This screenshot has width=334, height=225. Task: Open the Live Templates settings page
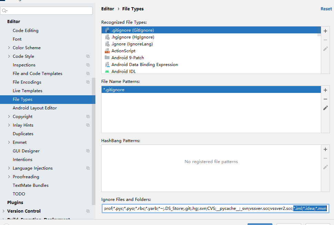pyautogui.click(x=28, y=91)
